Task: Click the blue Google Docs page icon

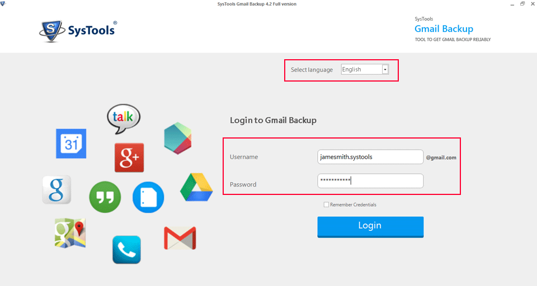Action: [x=148, y=197]
